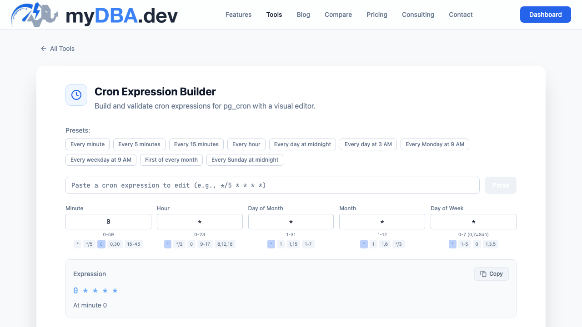
Task: Pick the 'Every day at midnight' preset
Action: 303,144
